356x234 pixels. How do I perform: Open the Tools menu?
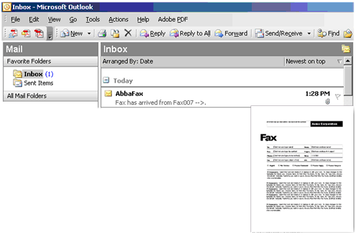[x=93, y=19]
